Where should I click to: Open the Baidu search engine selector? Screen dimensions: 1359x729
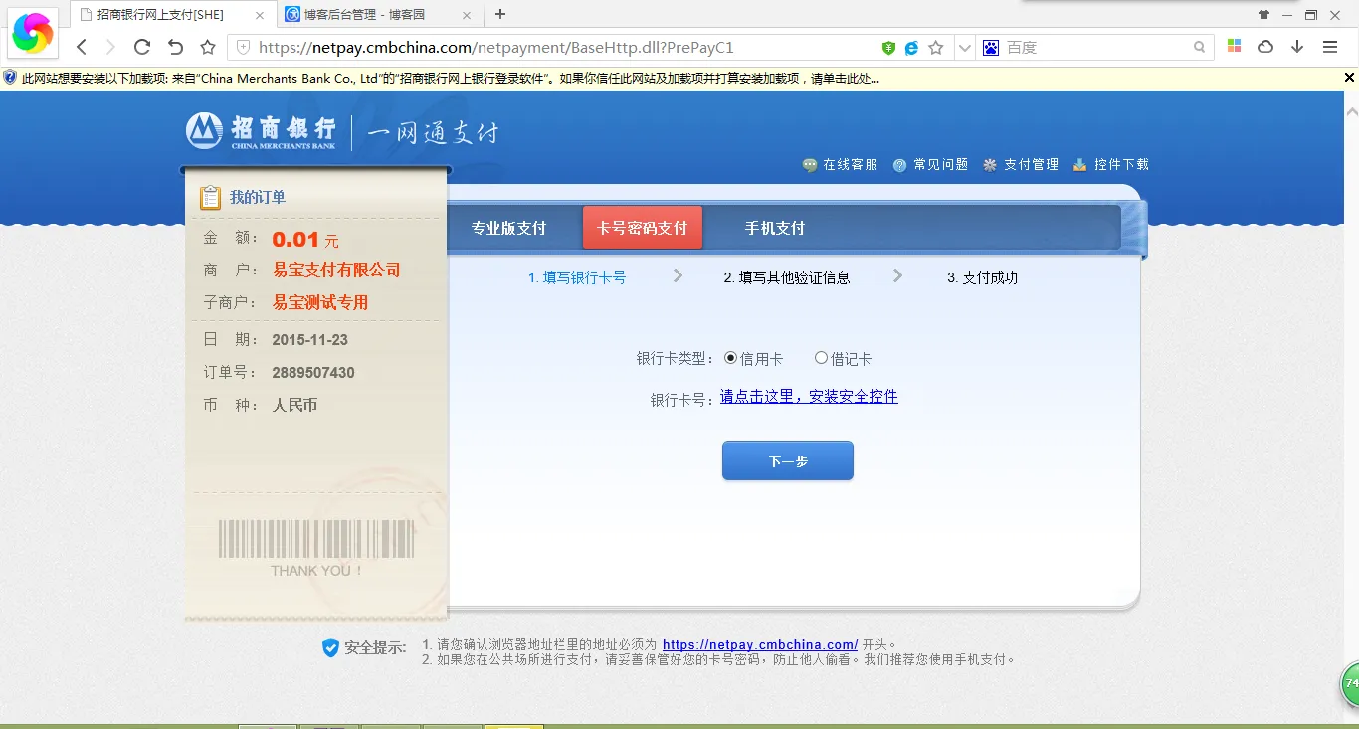point(991,48)
